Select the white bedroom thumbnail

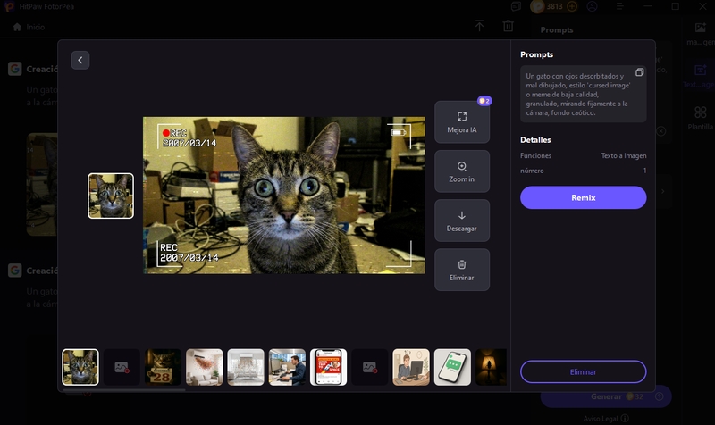tap(246, 367)
